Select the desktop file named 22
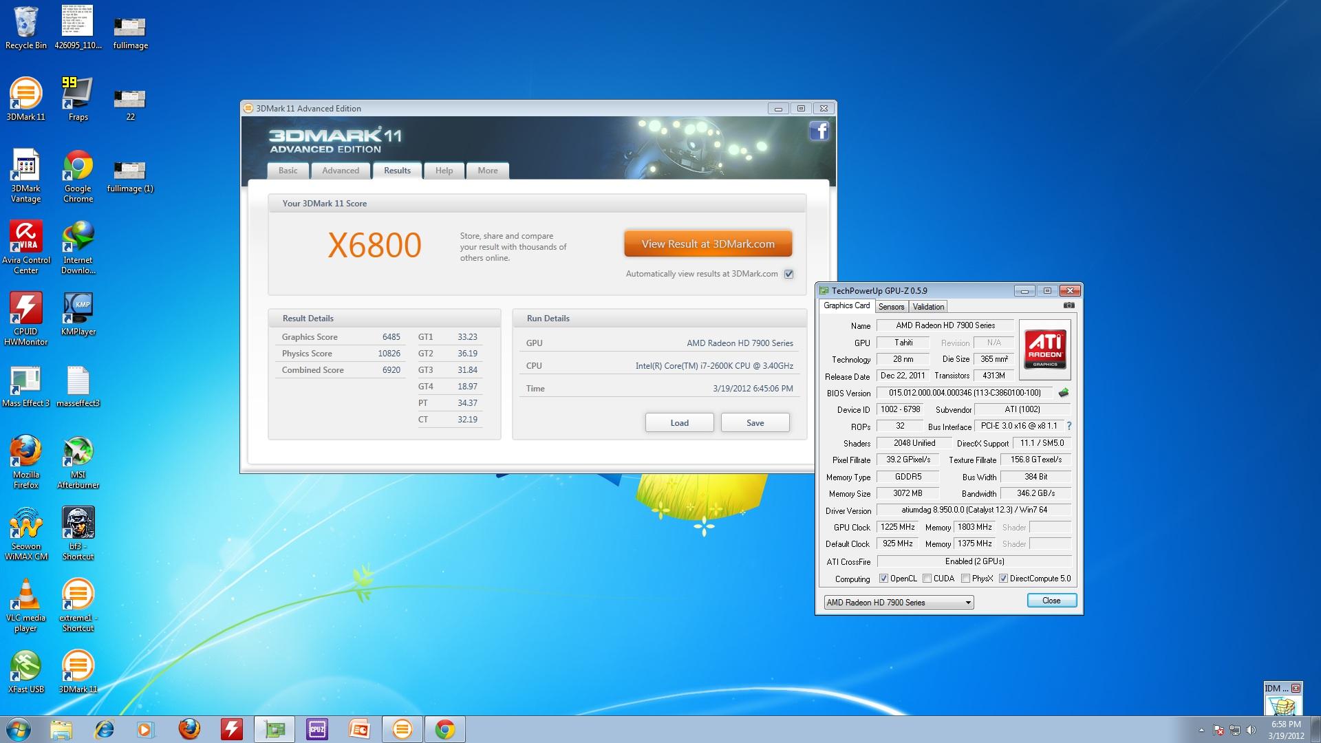 coord(130,105)
